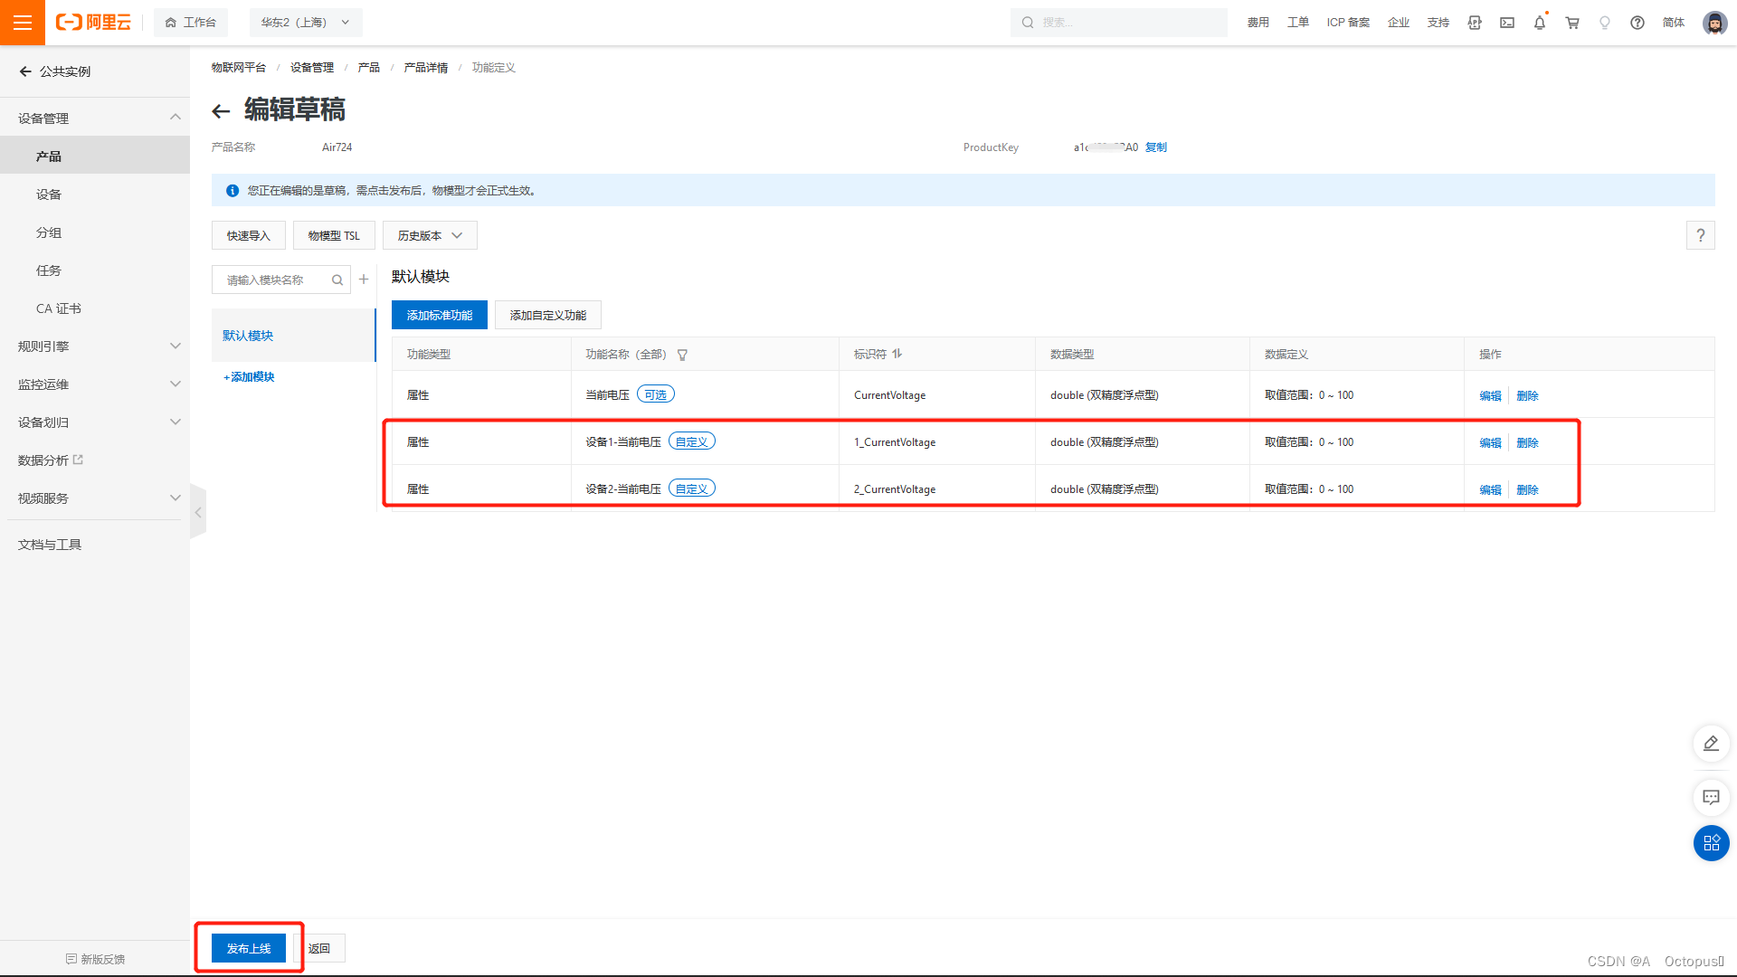Click the 返回 button

click(319, 948)
